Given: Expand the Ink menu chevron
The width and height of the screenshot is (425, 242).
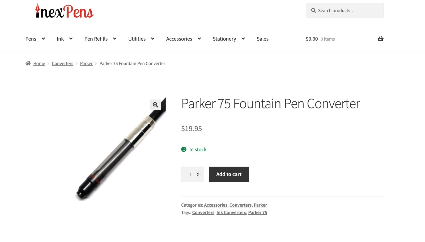Looking at the screenshot, I should tap(71, 39).
